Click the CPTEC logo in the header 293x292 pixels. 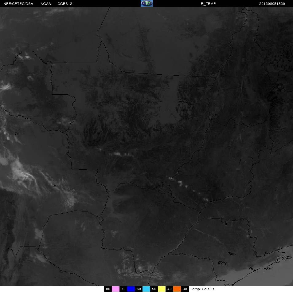[x=147, y=3]
